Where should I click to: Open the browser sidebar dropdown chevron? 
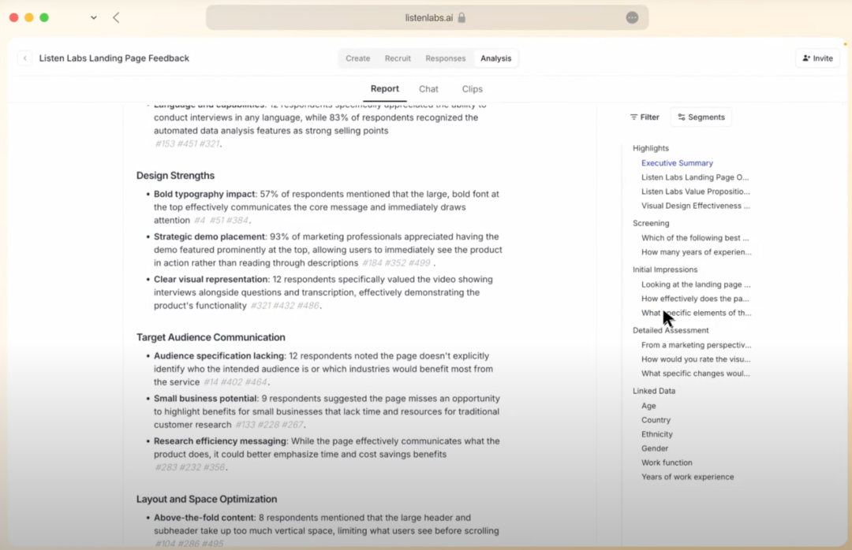pyautogui.click(x=94, y=17)
